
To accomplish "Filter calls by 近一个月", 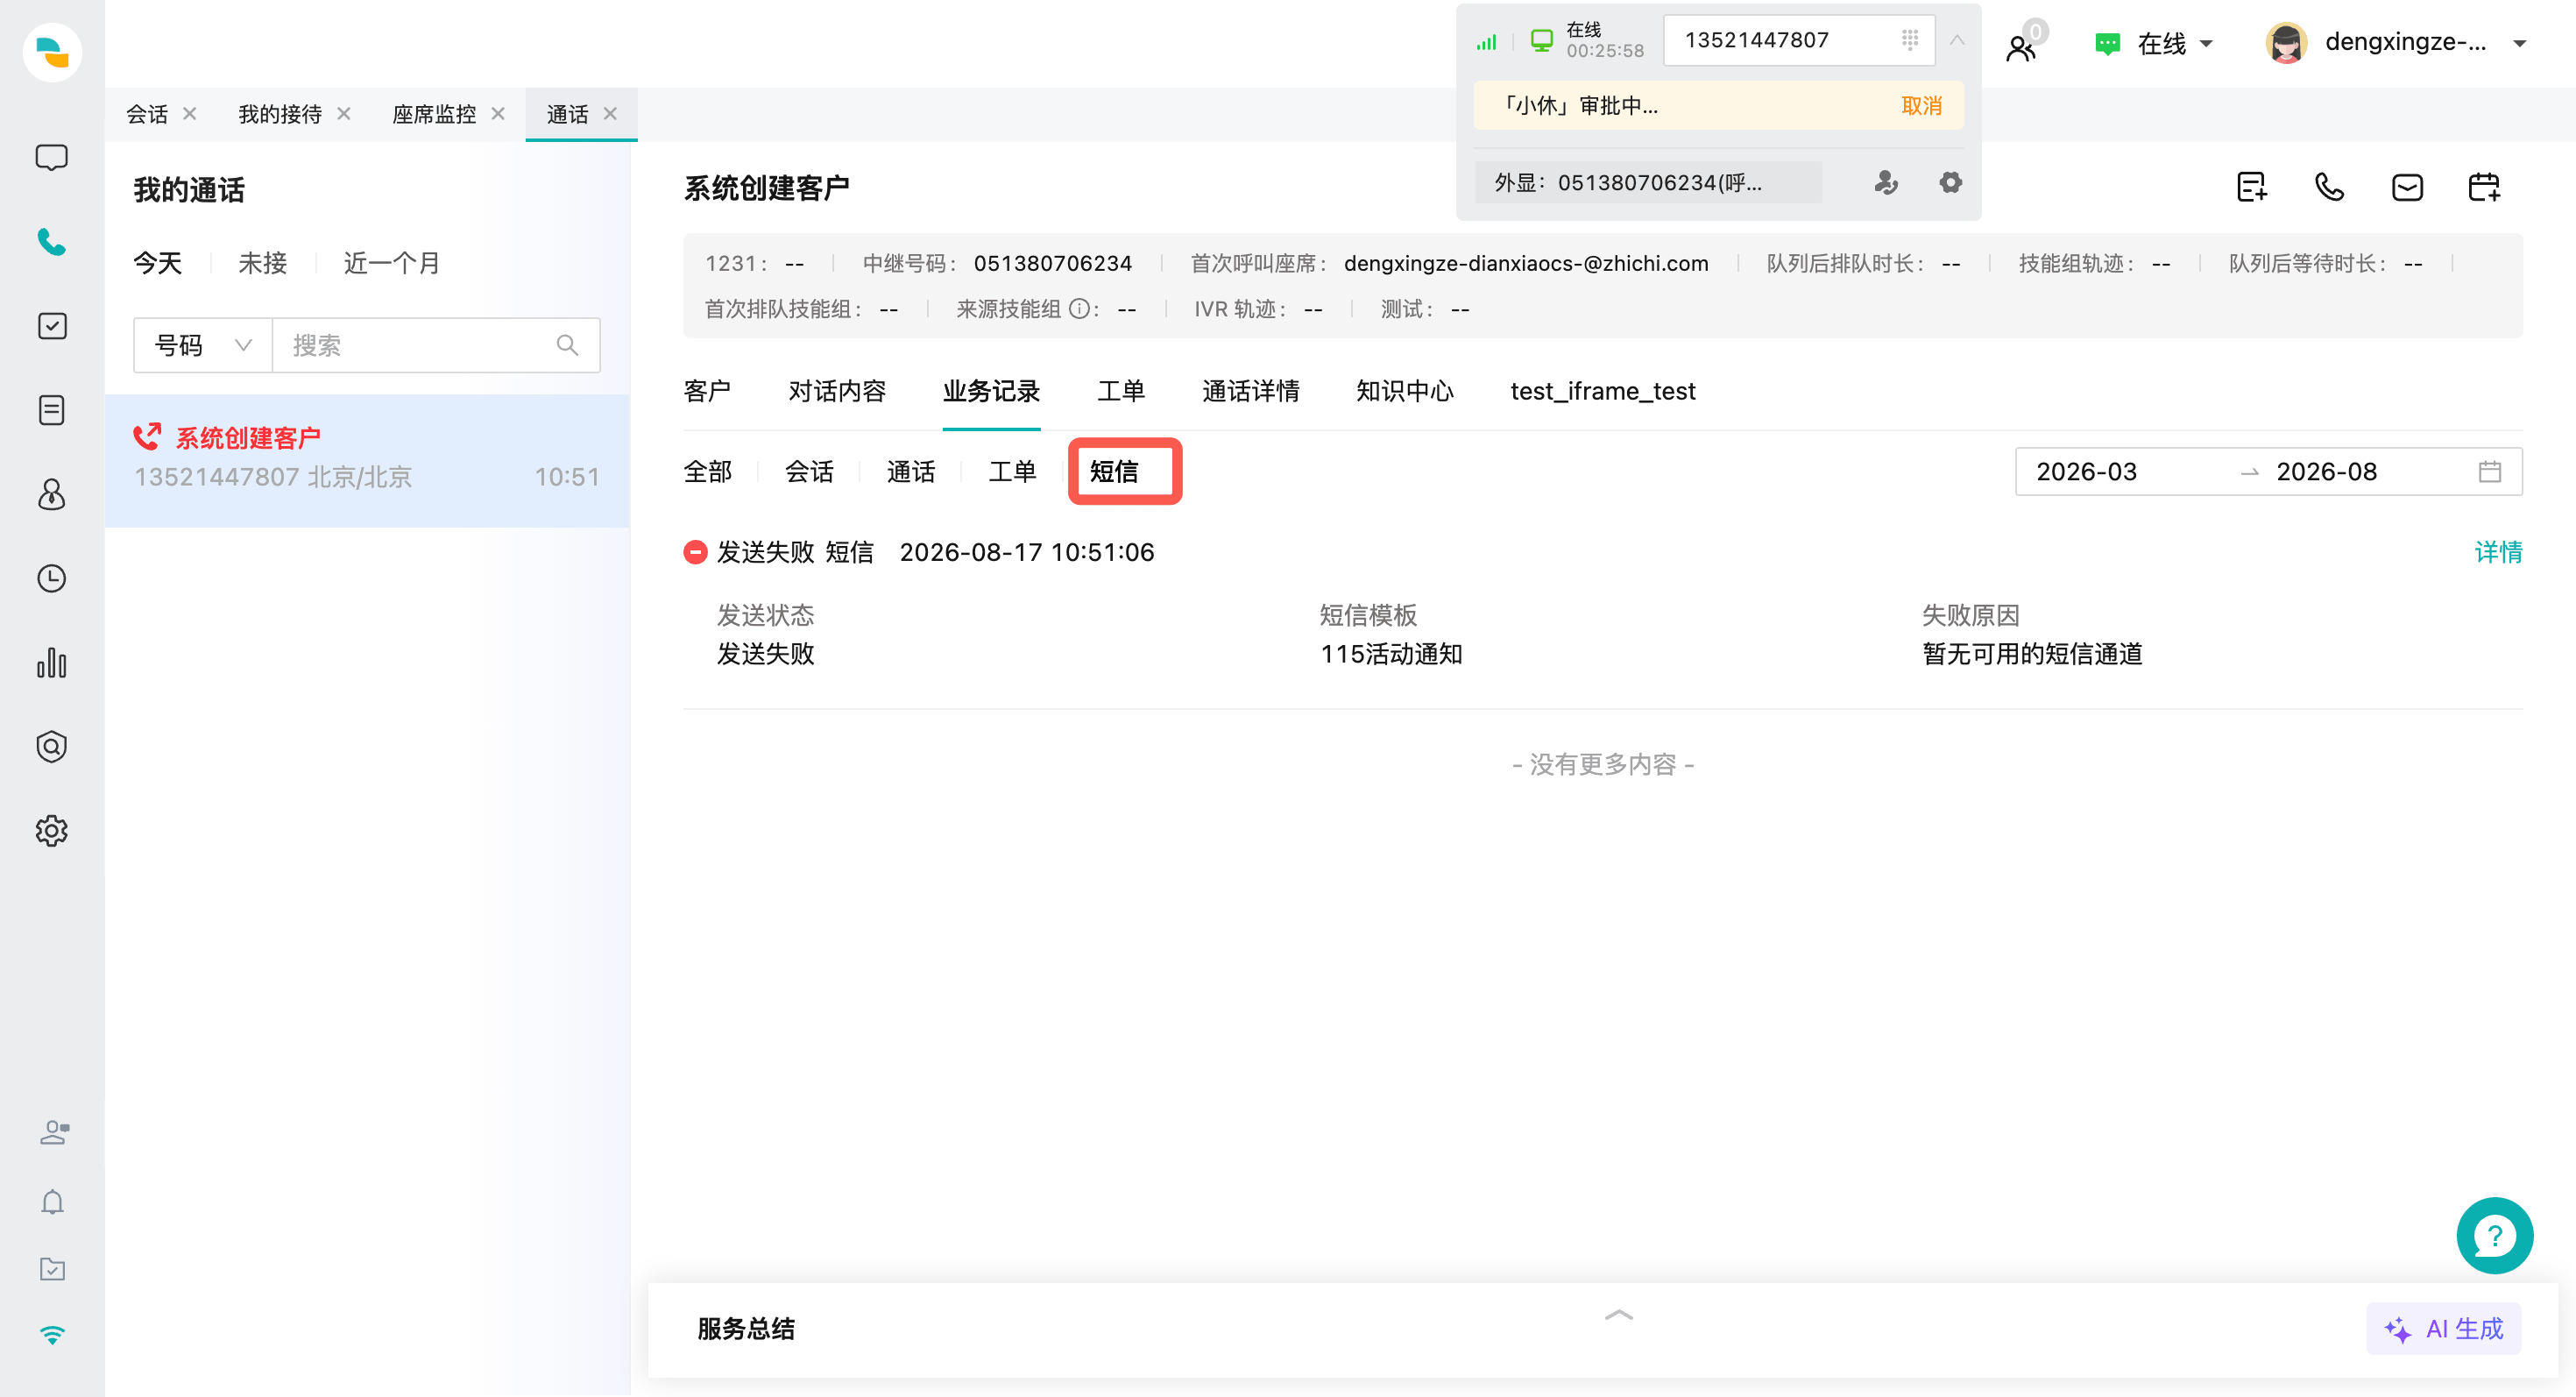I will tap(391, 263).
